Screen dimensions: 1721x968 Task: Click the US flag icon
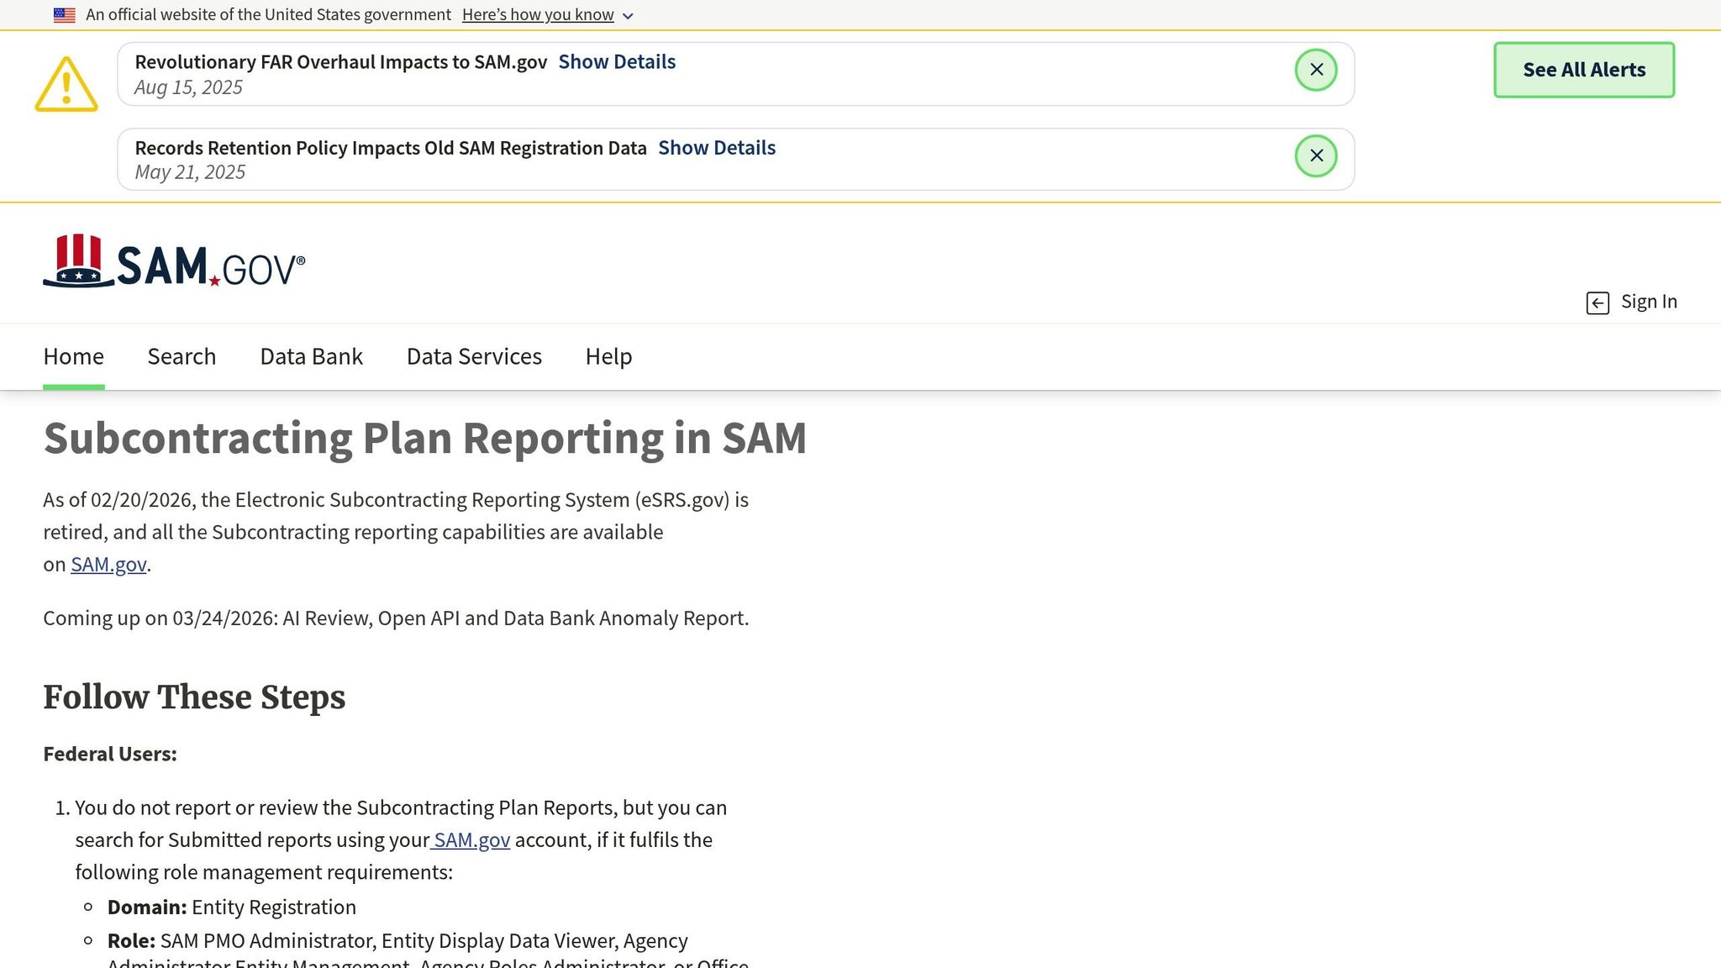point(65,15)
